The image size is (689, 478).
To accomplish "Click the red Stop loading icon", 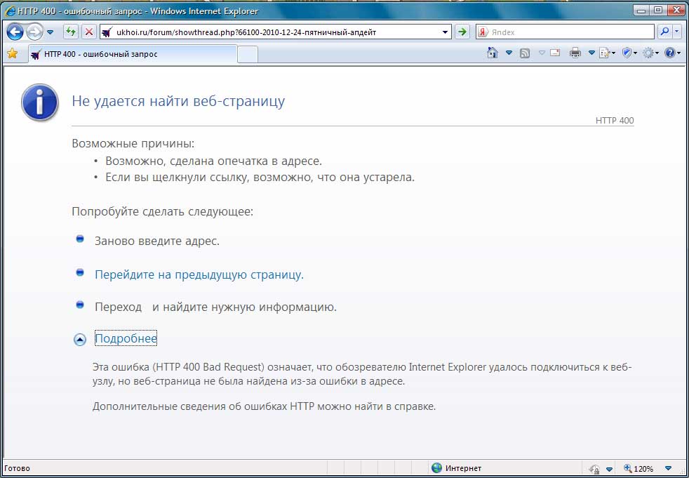I will pos(89,32).
